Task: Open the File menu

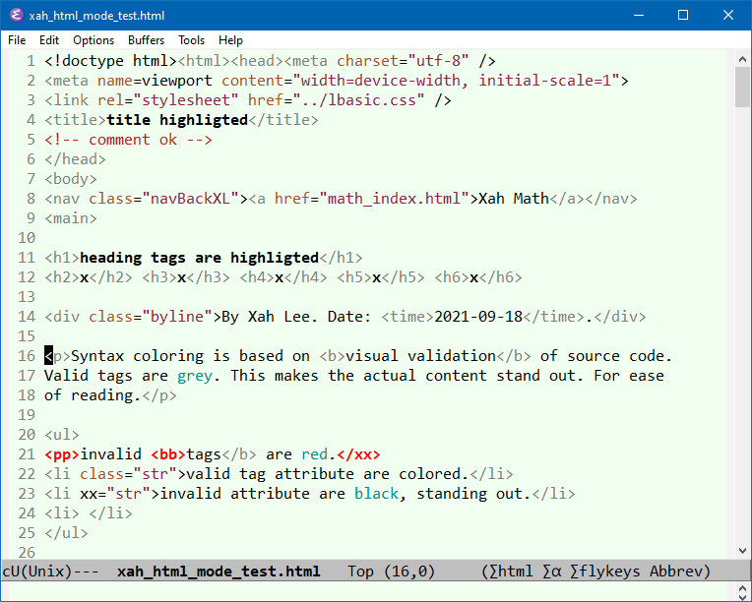Action: click(17, 40)
